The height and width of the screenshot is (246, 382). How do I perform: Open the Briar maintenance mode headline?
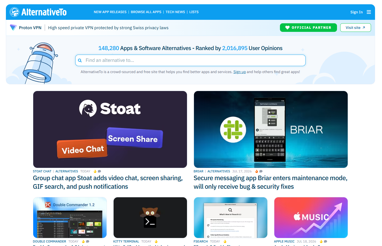271,182
